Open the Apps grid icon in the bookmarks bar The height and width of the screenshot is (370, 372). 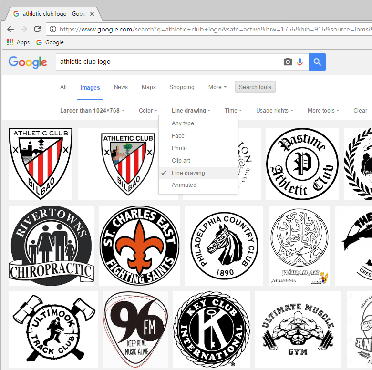pyautogui.click(x=10, y=42)
